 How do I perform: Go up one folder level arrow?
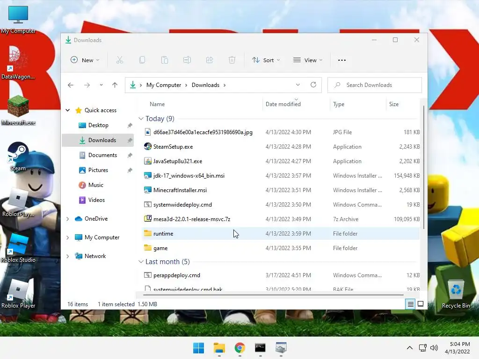point(115,85)
